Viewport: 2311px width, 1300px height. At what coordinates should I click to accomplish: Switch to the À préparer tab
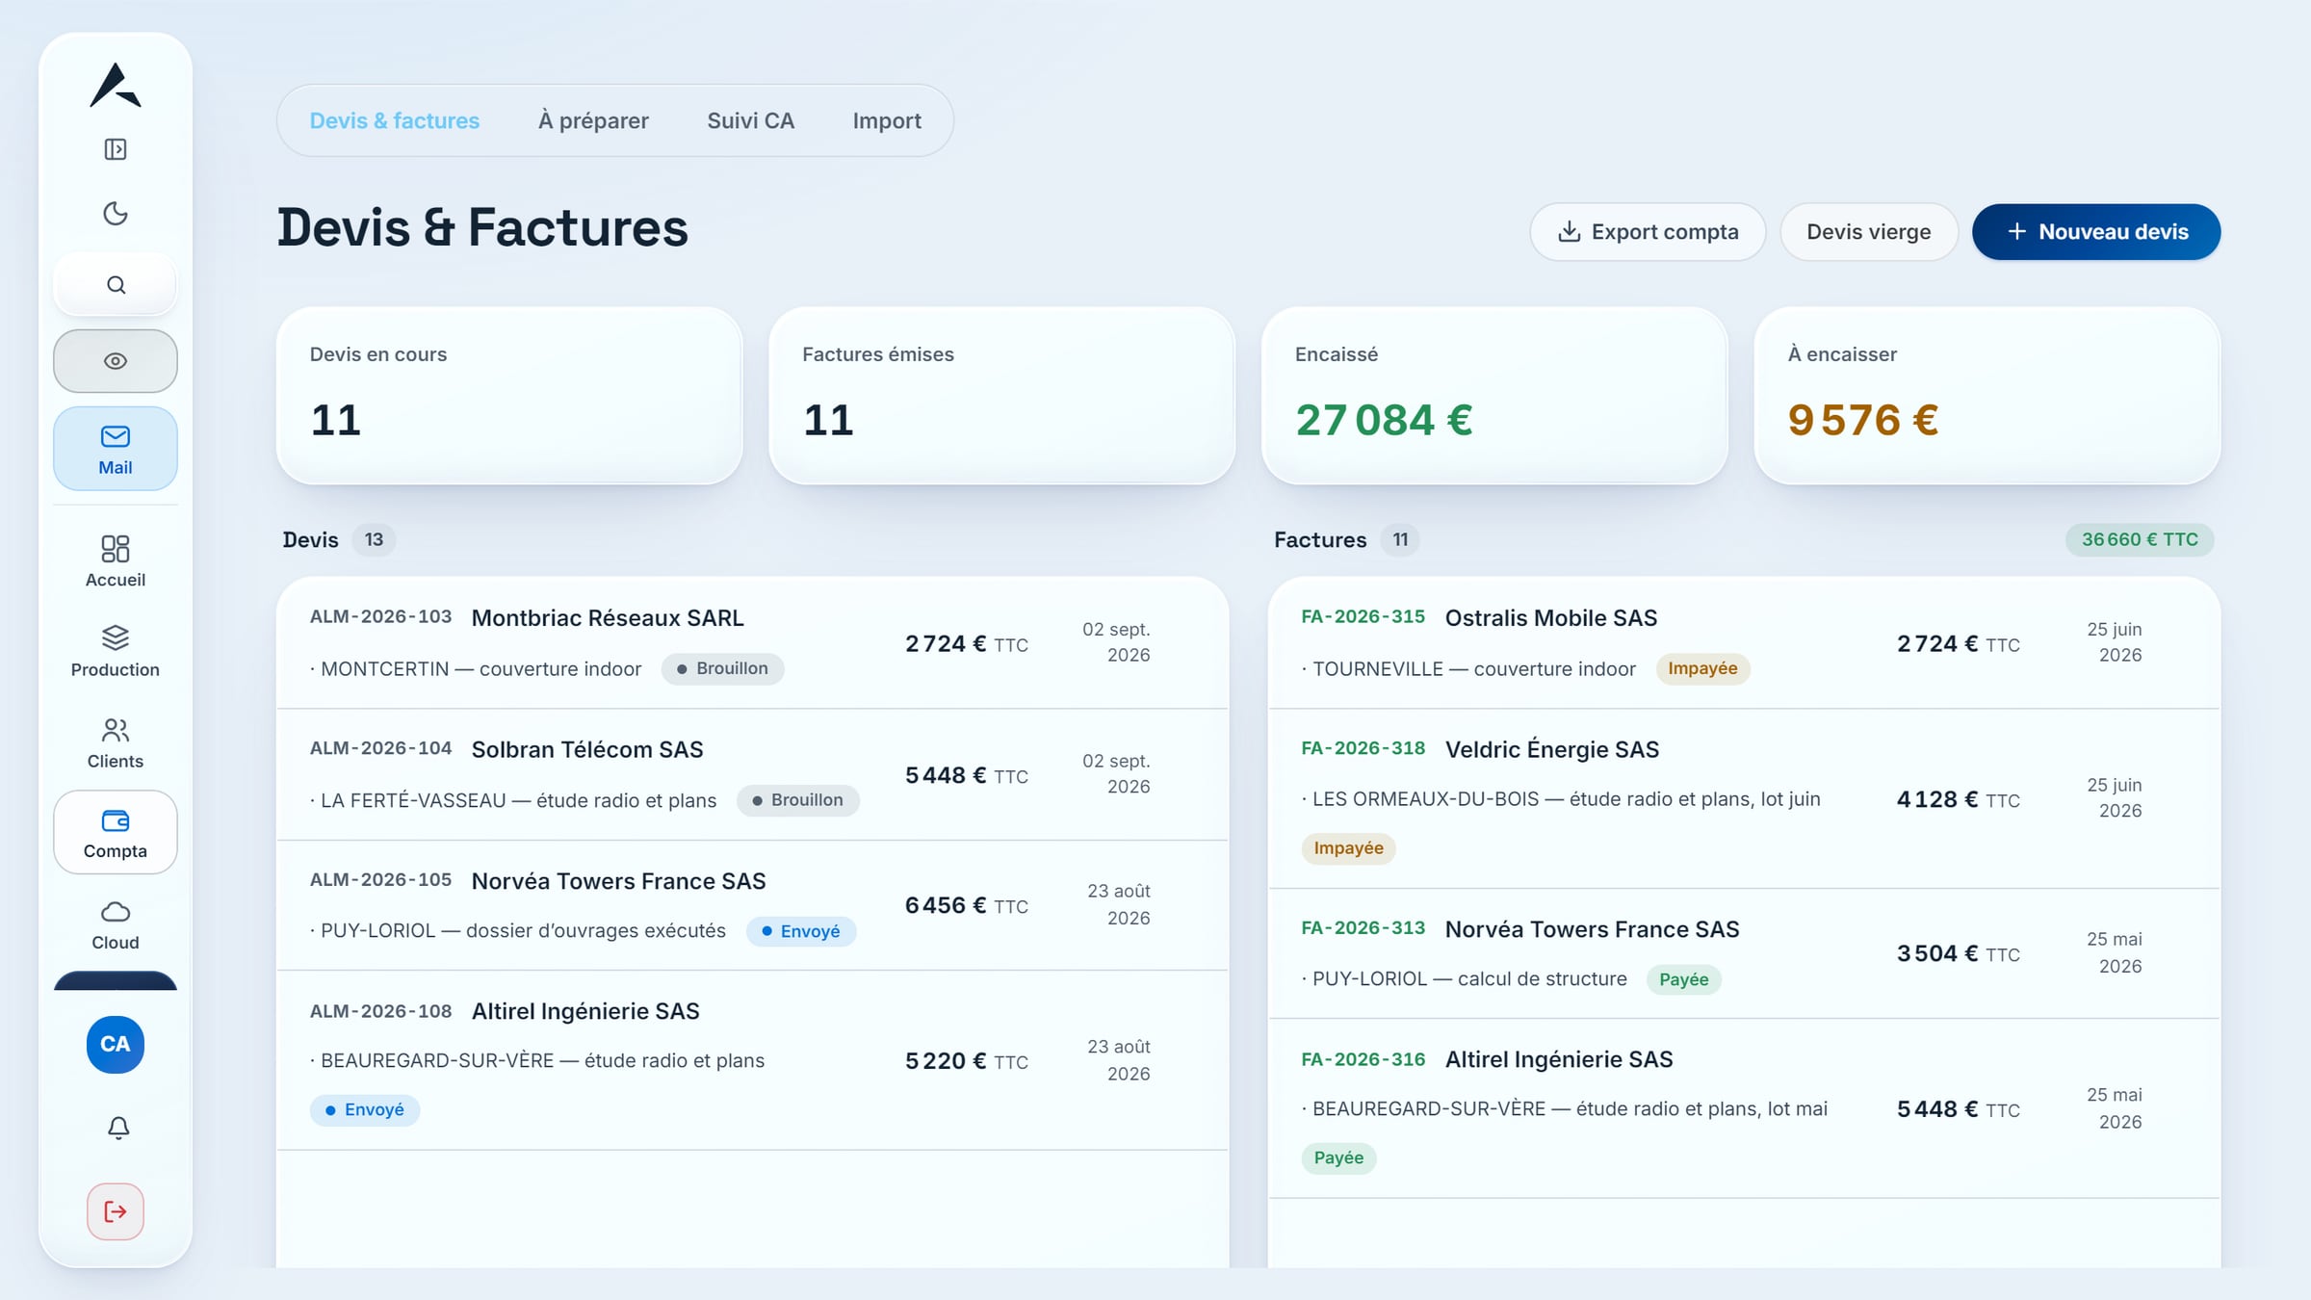593,120
